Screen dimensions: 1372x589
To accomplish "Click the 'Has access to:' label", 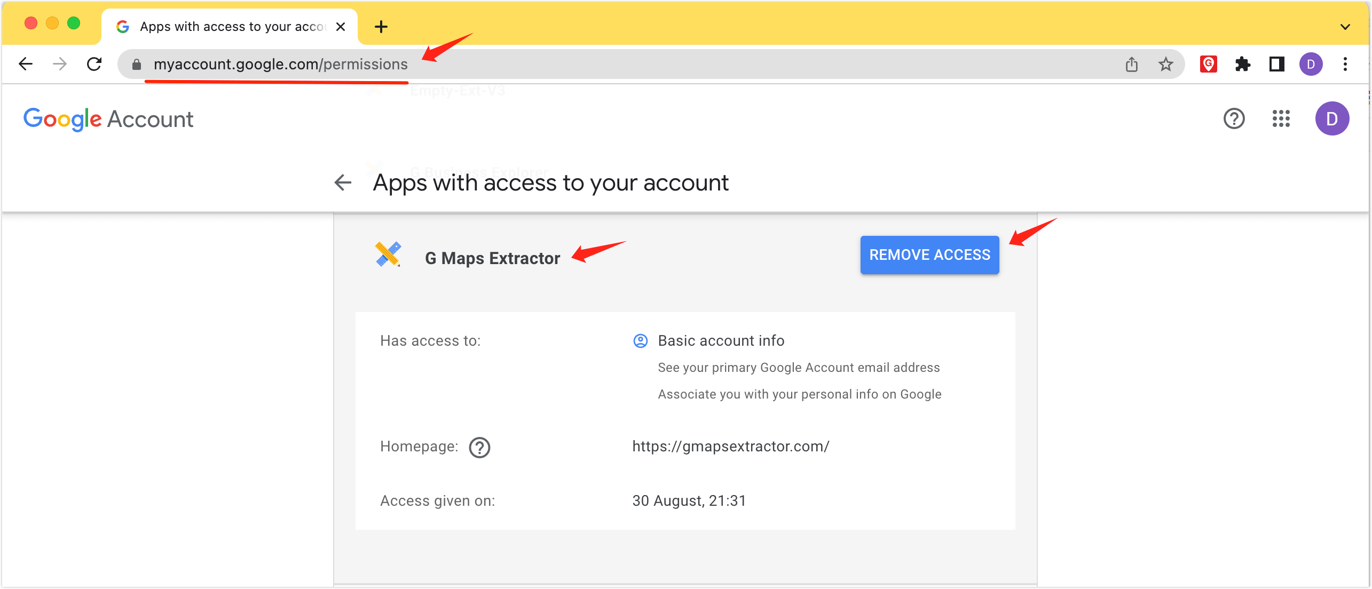I will click(430, 341).
